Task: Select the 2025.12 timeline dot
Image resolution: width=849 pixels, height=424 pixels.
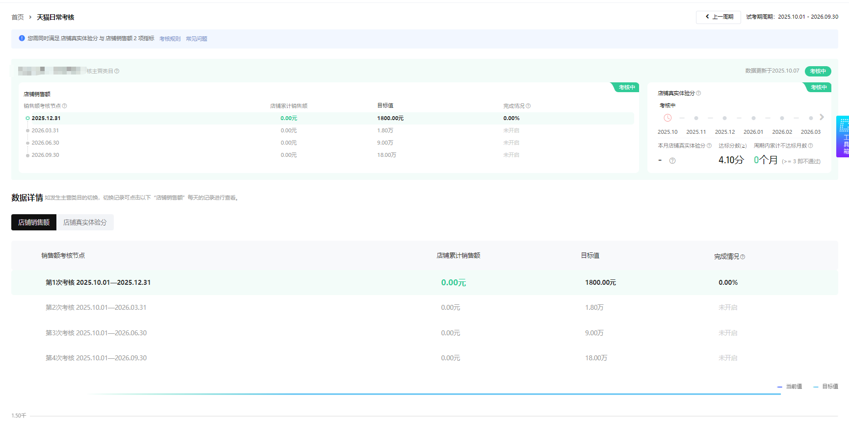Action: tap(724, 118)
